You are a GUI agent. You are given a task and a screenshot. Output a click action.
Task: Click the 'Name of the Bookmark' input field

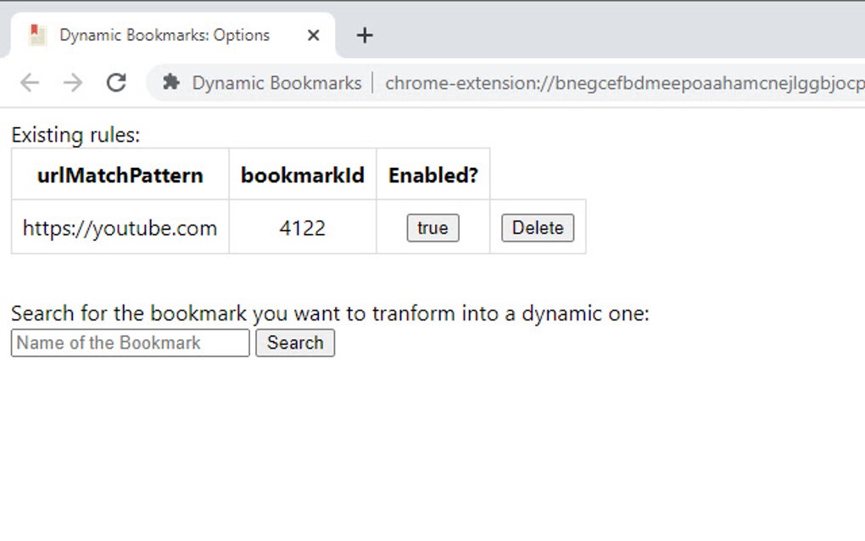[x=128, y=343]
